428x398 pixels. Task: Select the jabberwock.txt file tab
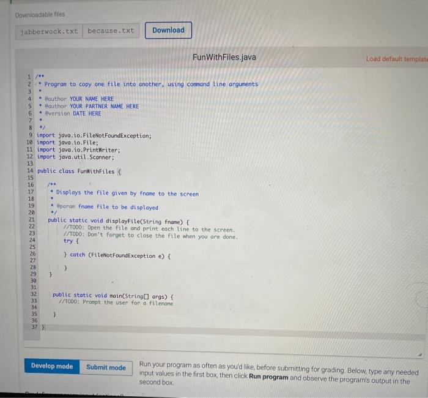[x=49, y=32]
